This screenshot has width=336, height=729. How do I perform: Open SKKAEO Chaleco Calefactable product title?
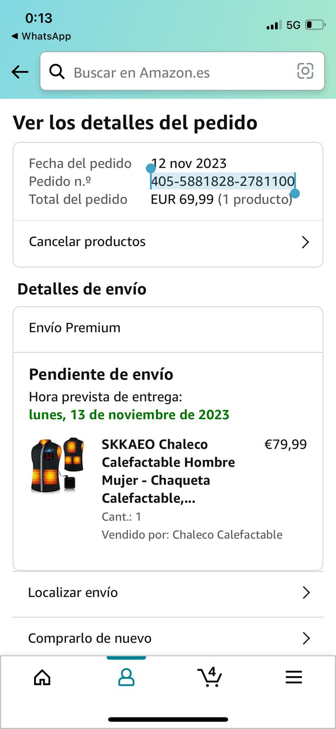[168, 471]
